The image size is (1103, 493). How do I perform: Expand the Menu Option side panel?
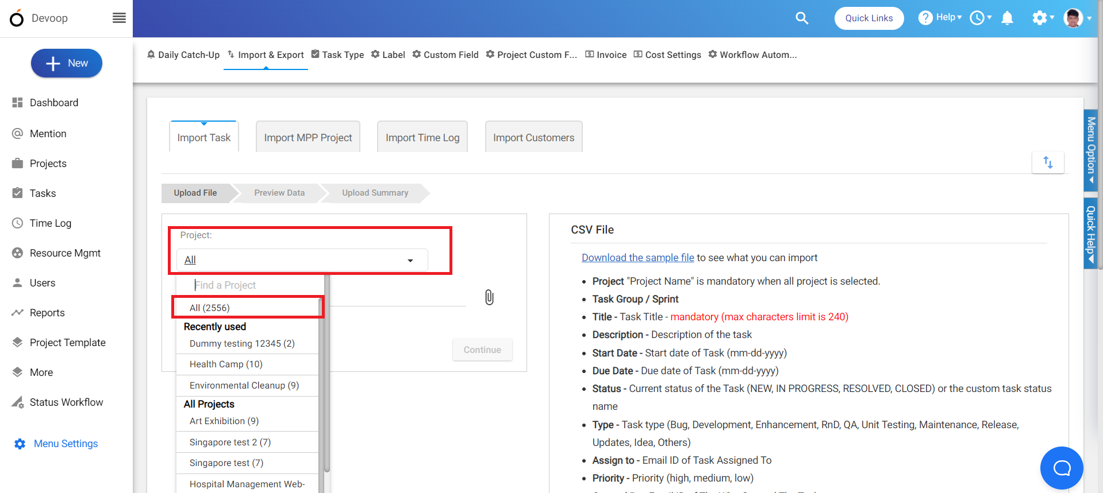click(1090, 150)
